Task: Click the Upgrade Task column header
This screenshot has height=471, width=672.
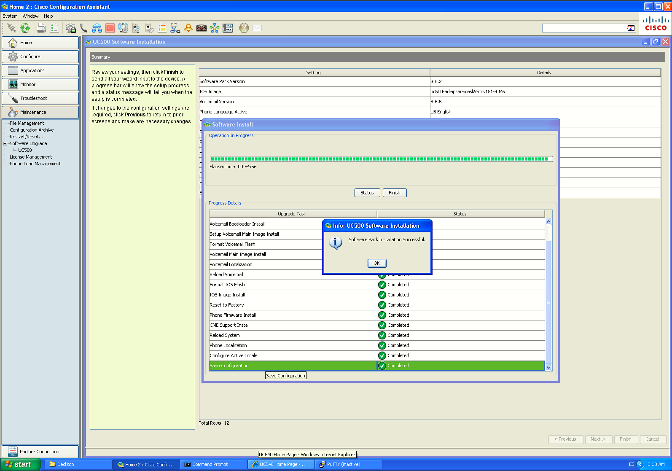Action: pyautogui.click(x=293, y=214)
